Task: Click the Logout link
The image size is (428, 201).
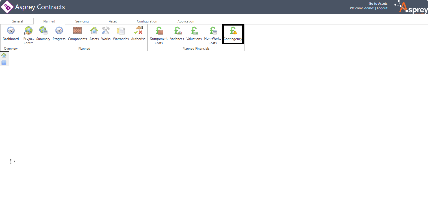Action: pyautogui.click(x=382, y=8)
